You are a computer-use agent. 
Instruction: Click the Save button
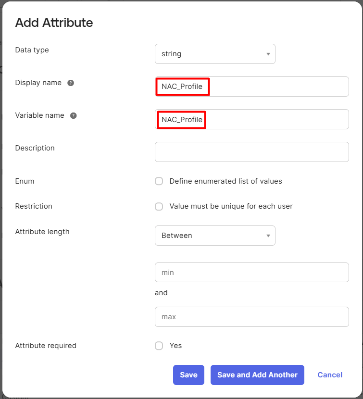pos(188,375)
